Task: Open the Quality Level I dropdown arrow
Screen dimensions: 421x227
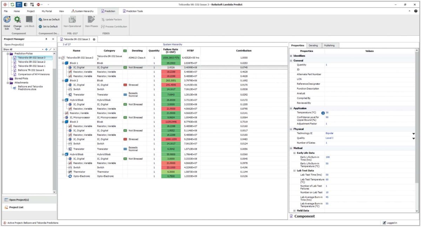Action: coord(413,138)
